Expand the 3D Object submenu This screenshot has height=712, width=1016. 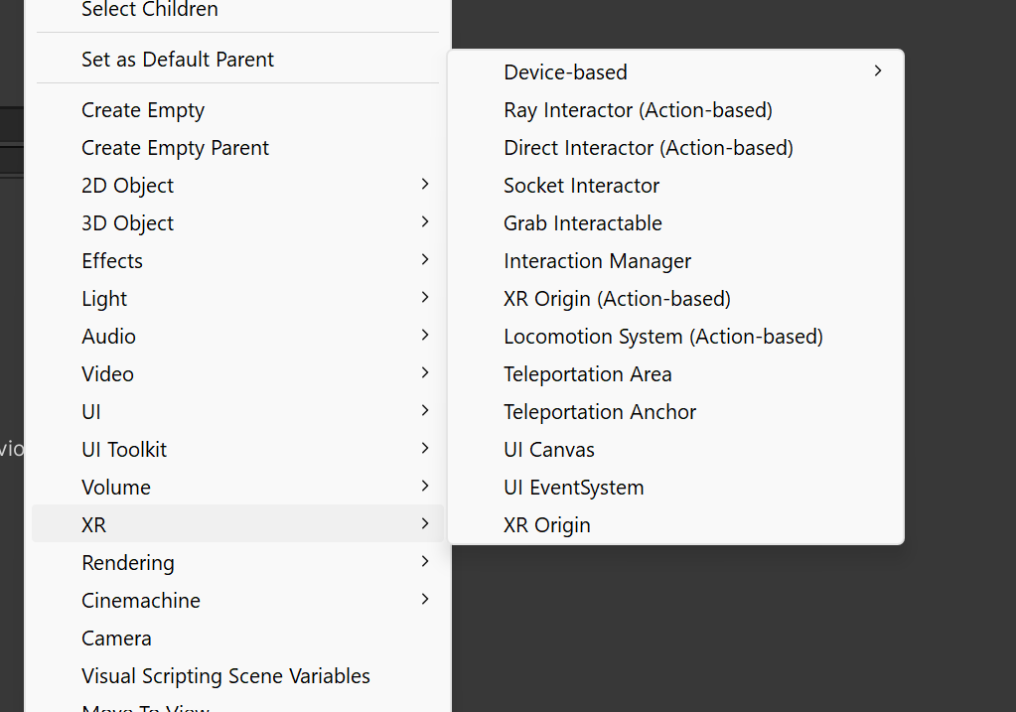tap(127, 223)
